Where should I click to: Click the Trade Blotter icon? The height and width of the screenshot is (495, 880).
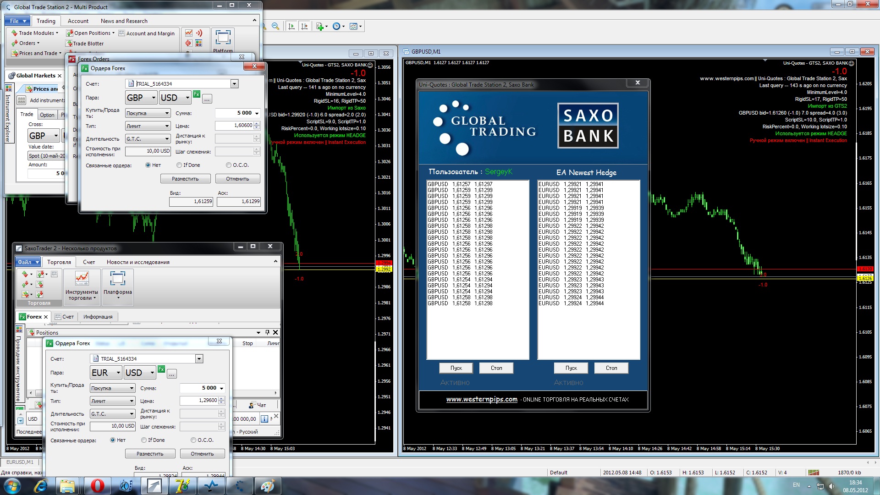(x=70, y=44)
